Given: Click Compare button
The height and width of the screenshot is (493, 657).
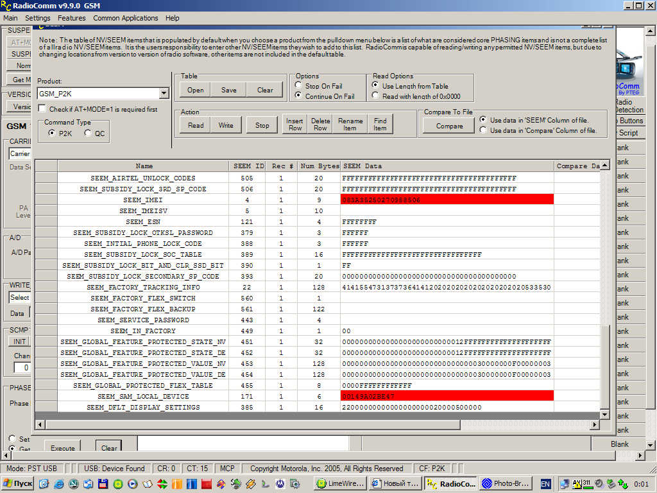Looking at the screenshot, I should [449, 125].
